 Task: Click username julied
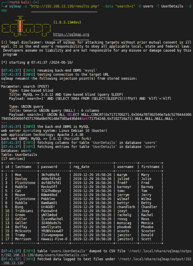click(123, 179)
